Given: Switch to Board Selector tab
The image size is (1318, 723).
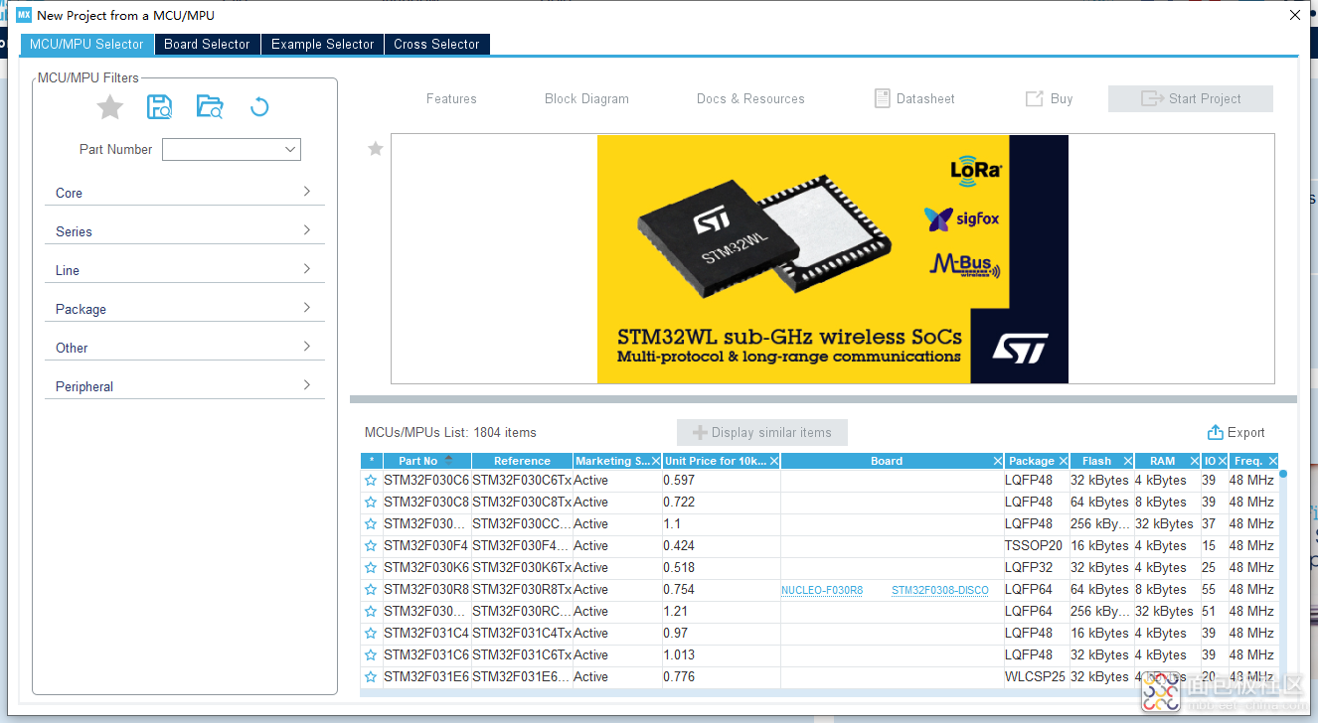Looking at the screenshot, I should point(207,44).
